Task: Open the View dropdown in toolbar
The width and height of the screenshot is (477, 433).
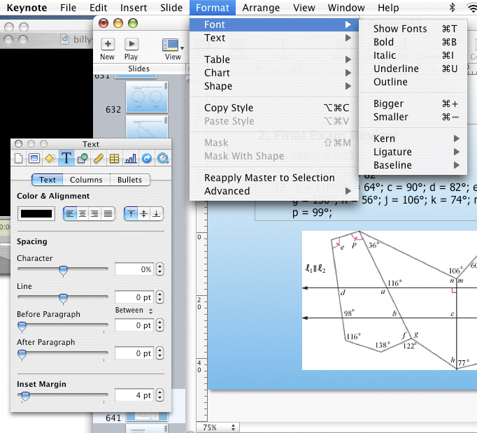Action: point(173,48)
